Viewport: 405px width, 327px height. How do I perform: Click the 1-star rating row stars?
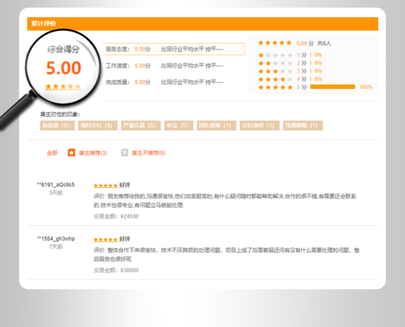point(275,55)
